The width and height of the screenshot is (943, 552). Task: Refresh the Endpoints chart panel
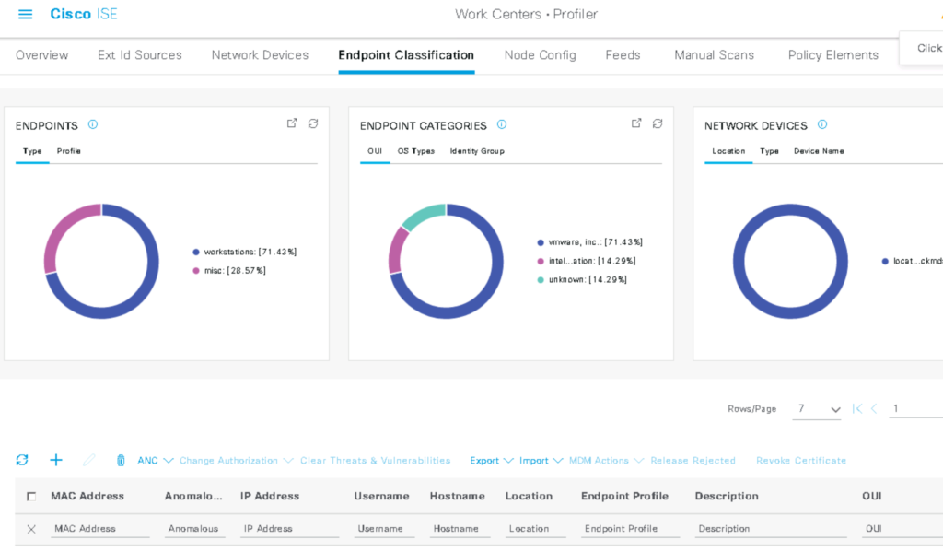pyautogui.click(x=313, y=123)
